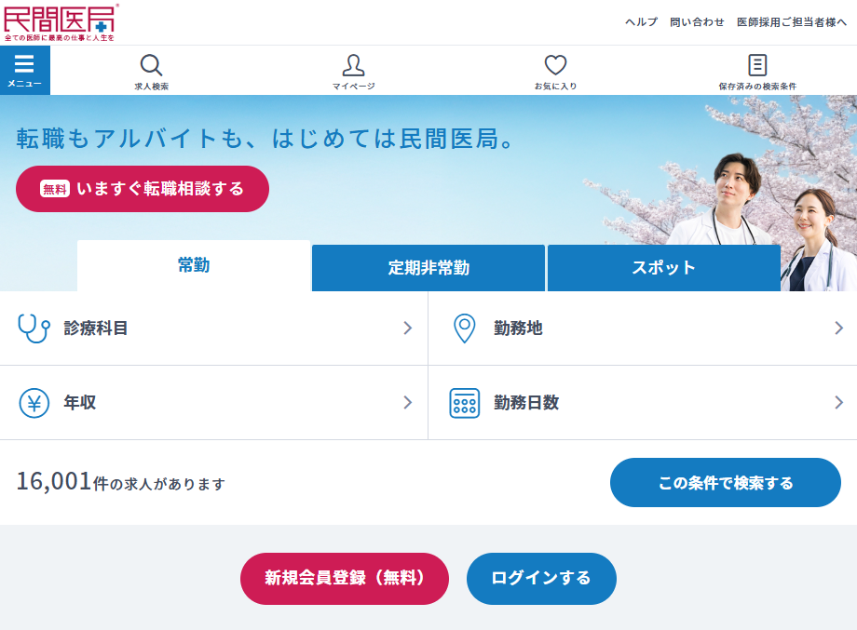Switch to the スポット tab
This screenshot has width=857, height=630.
[663, 267]
